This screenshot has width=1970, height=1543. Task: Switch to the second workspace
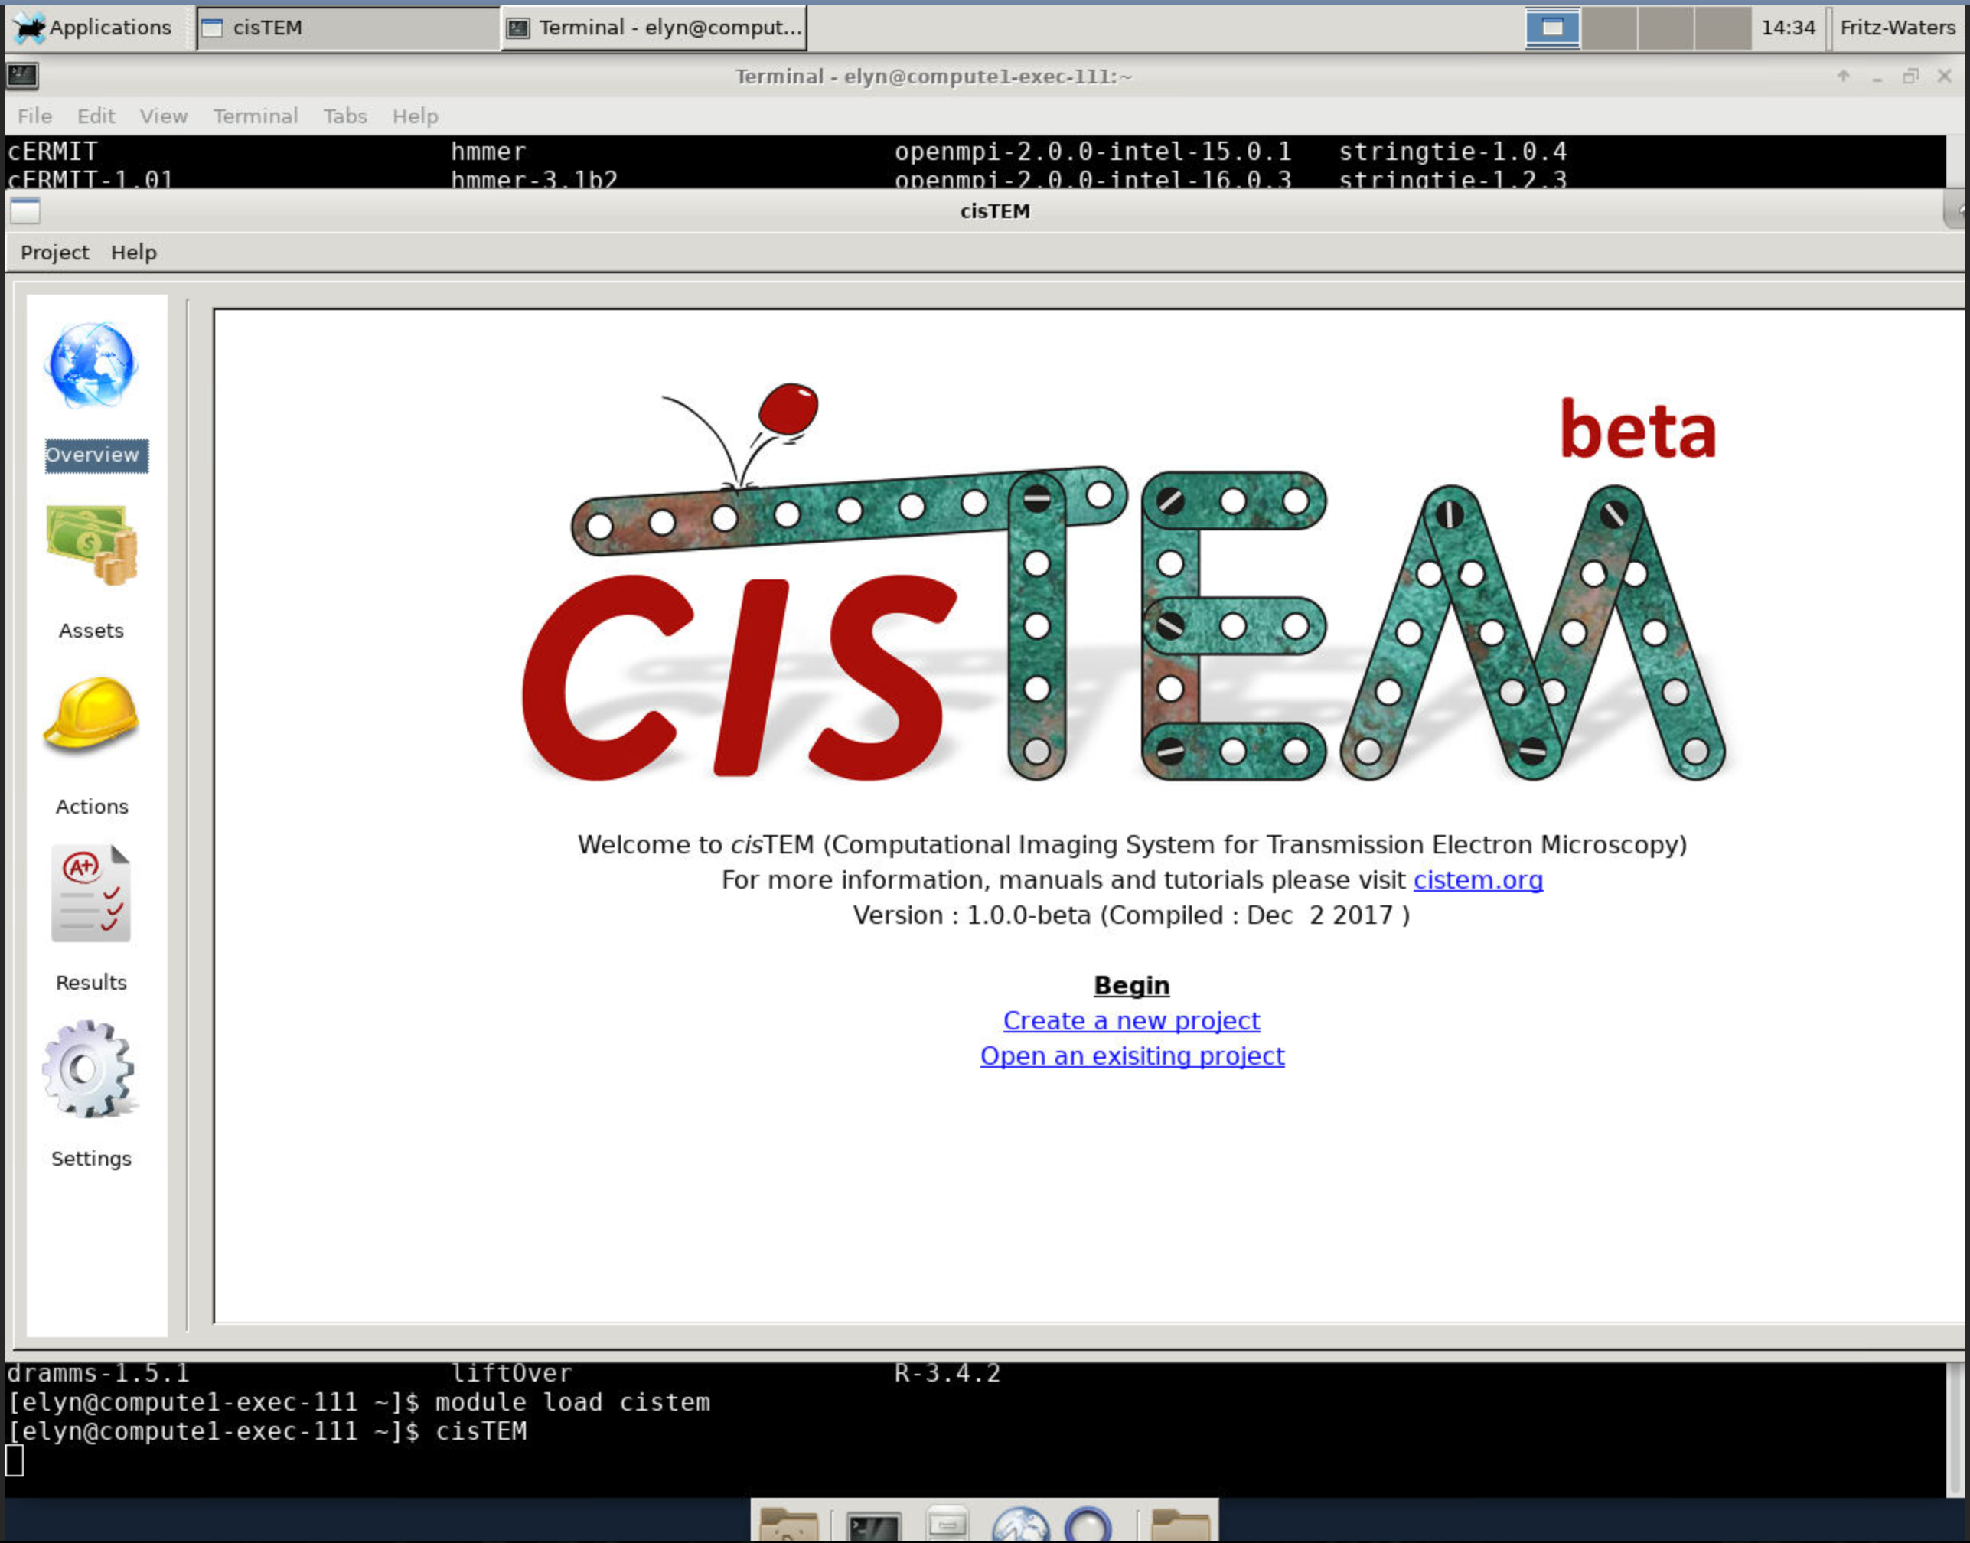[x=1609, y=27]
